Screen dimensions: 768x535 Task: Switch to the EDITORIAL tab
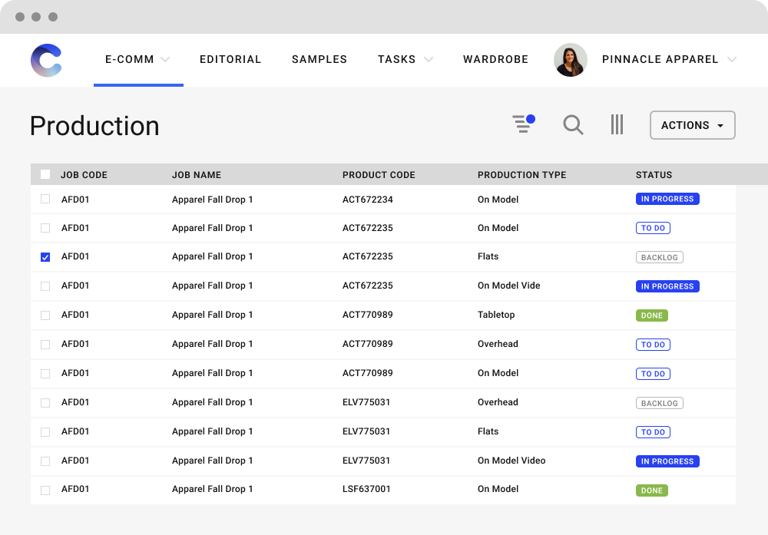[x=230, y=59]
